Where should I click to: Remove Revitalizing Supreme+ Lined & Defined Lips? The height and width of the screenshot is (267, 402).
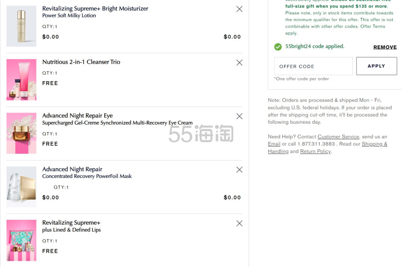point(239,223)
